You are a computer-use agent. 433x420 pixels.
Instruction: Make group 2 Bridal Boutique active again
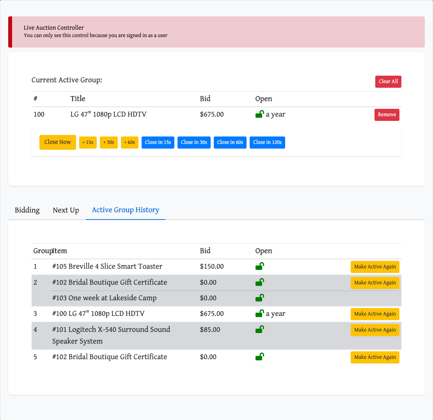click(375, 283)
